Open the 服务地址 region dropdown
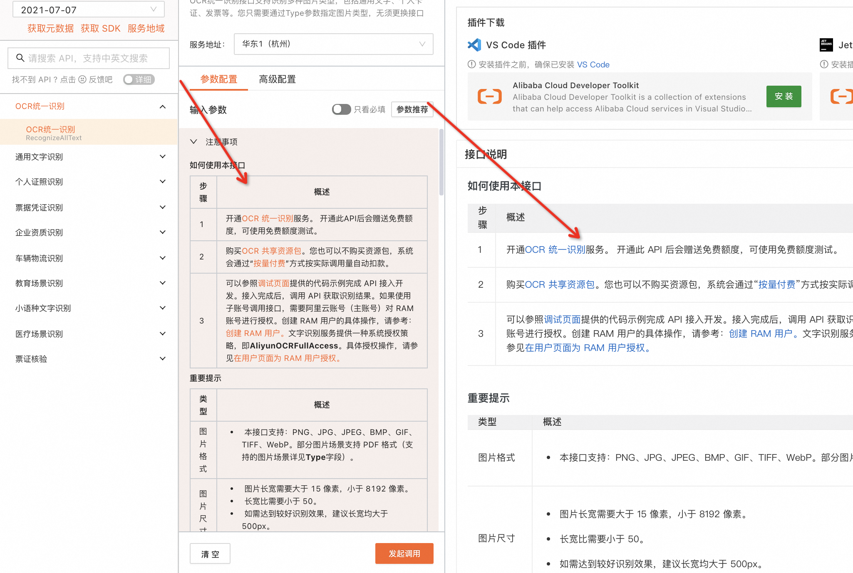Image resolution: width=853 pixels, height=573 pixels. click(333, 44)
